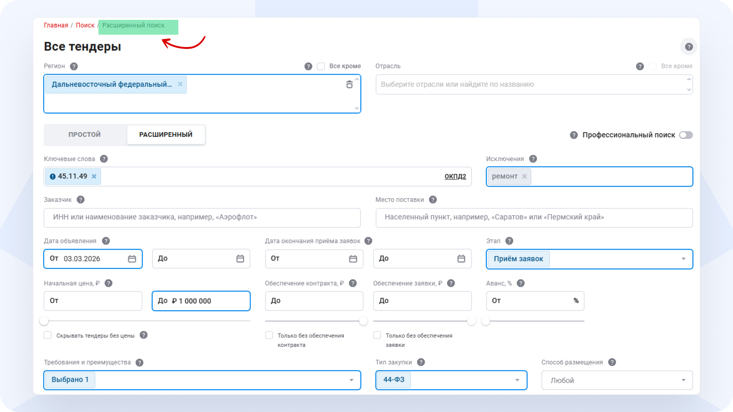Click the page help icon at top right
This screenshot has height=412, width=733.
click(689, 47)
